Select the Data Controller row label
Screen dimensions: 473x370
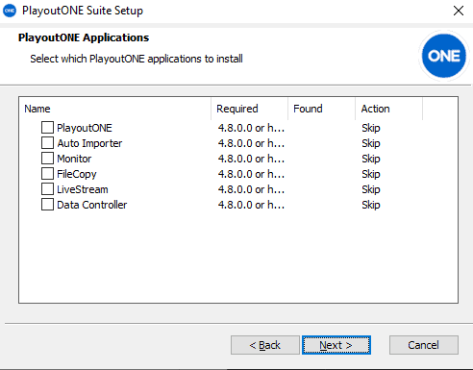pos(92,205)
